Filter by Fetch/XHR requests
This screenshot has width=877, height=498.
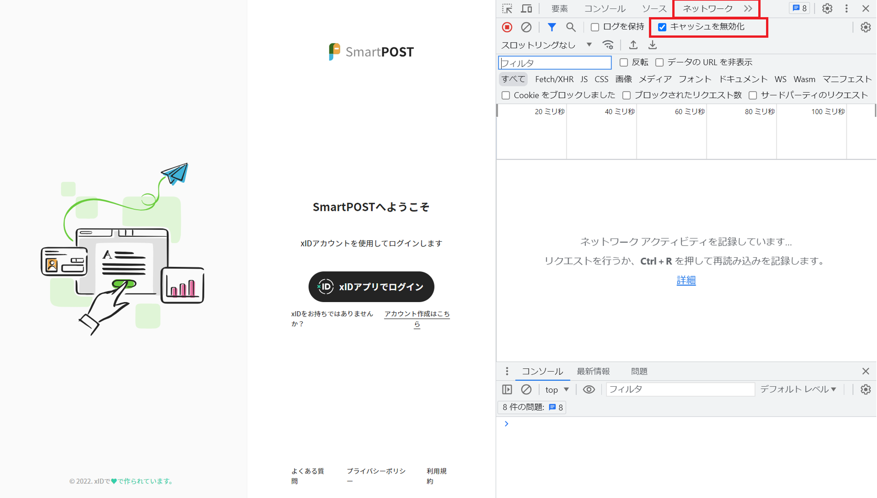click(x=554, y=79)
